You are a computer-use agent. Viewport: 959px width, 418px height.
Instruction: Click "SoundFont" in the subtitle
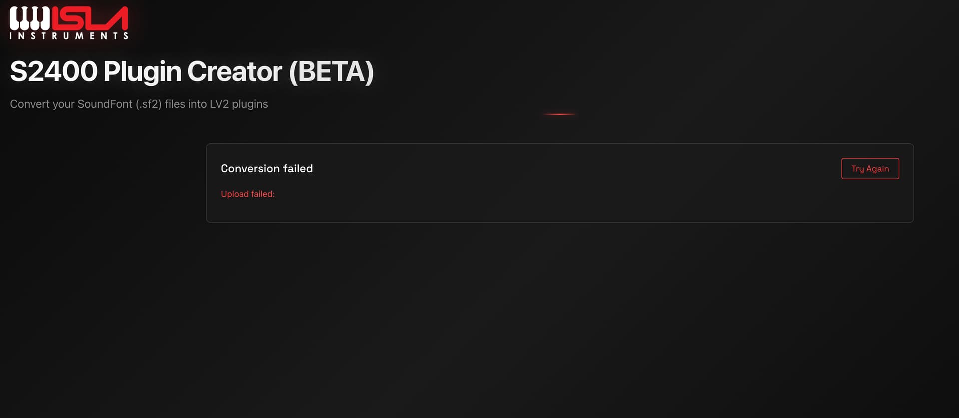coord(105,104)
